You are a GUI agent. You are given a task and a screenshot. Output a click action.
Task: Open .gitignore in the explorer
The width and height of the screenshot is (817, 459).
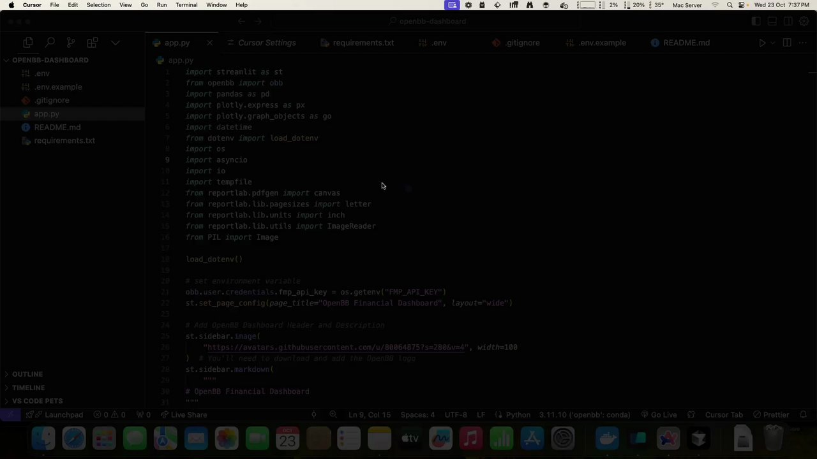tap(52, 100)
